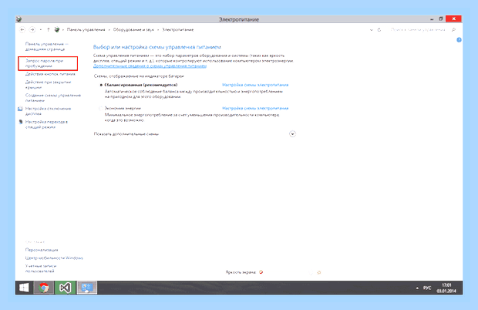Click the sleep icon beside 'Настройка перехода в спящий режим'
Image resolution: width=478 pixels, height=310 pixels.
pyautogui.click(x=20, y=122)
